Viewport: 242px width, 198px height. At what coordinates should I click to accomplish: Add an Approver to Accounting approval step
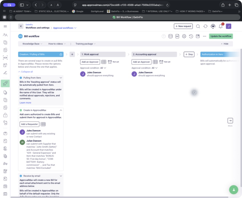click(x=141, y=62)
